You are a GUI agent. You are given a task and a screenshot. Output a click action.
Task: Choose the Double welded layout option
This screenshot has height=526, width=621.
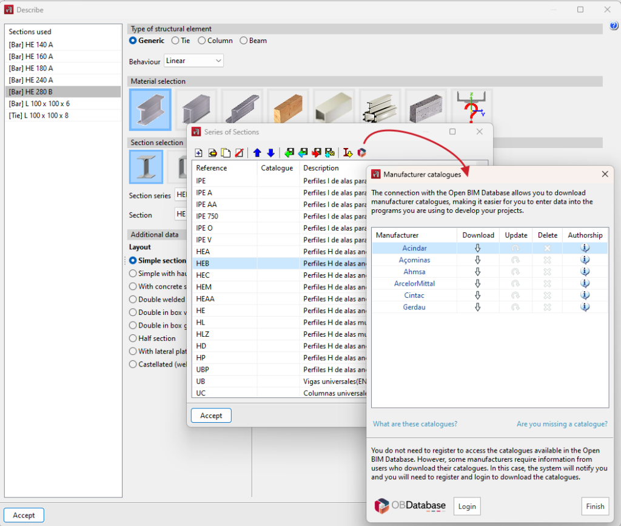(x=157, y=300)
